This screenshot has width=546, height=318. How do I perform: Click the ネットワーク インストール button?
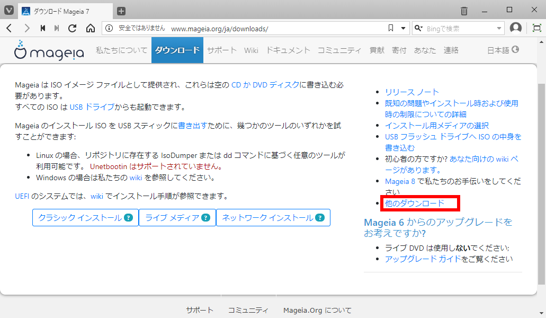[273, 218]
